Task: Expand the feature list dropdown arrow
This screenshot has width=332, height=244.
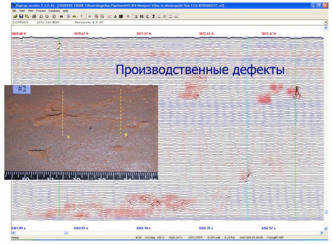Action: click(326, 22)
